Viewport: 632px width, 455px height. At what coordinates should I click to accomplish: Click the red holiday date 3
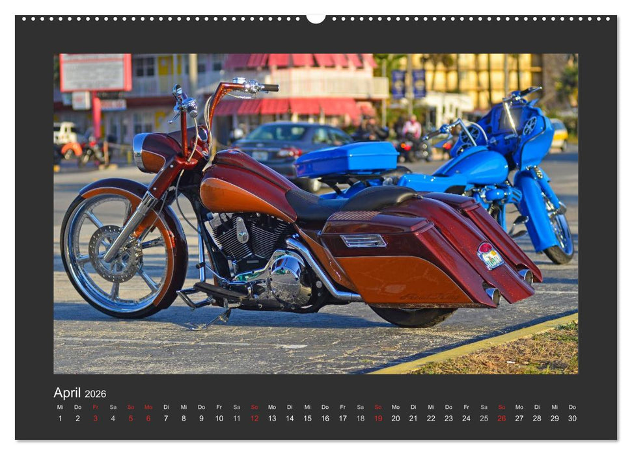(x=94, y=418)
